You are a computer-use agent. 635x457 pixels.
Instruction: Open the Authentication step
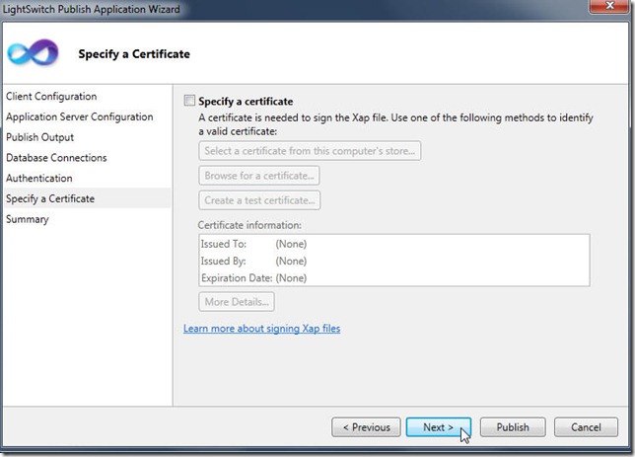point(38,178)
